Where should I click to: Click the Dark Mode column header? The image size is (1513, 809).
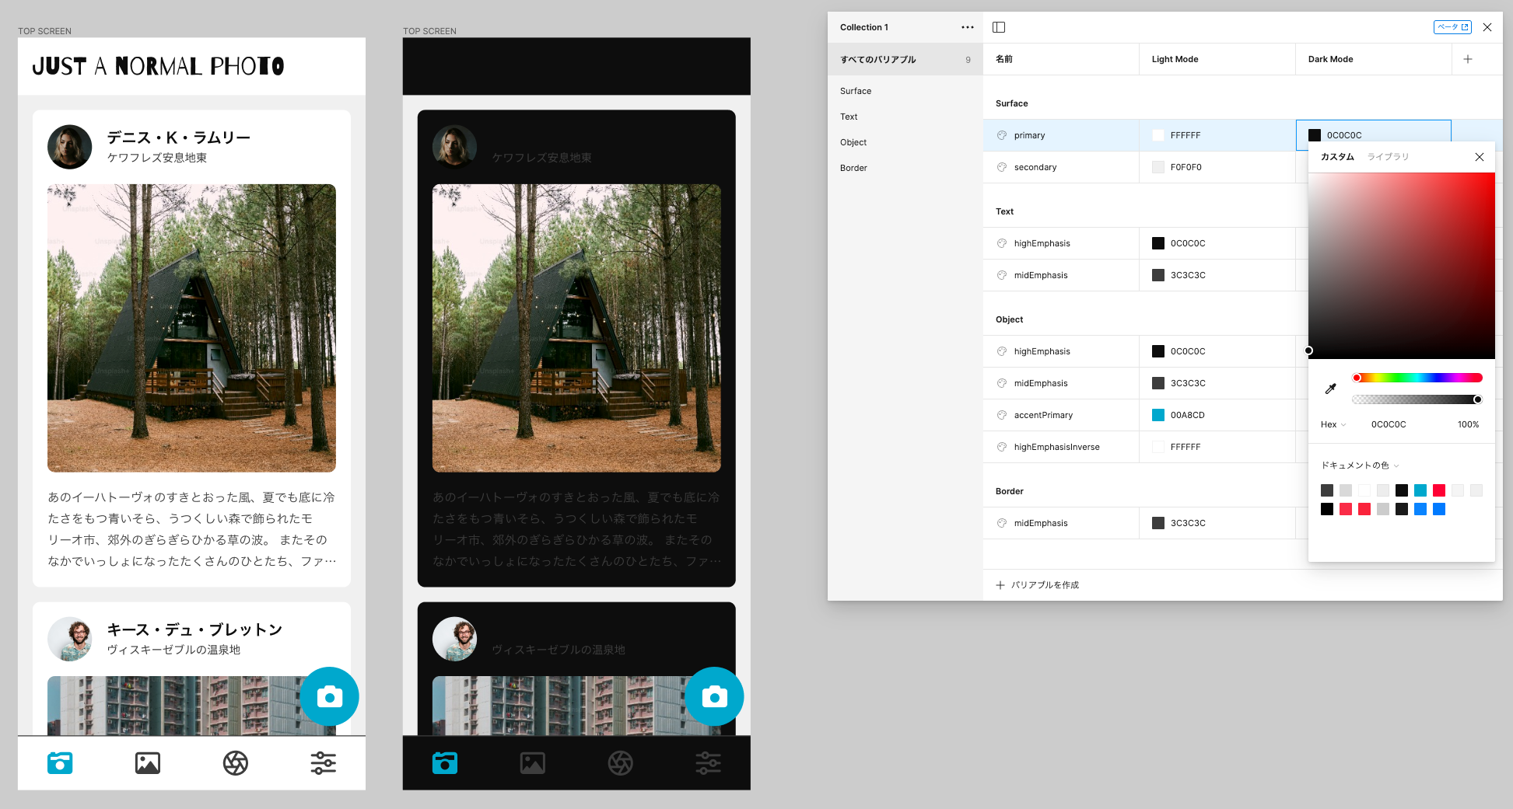pos(1374,59)
